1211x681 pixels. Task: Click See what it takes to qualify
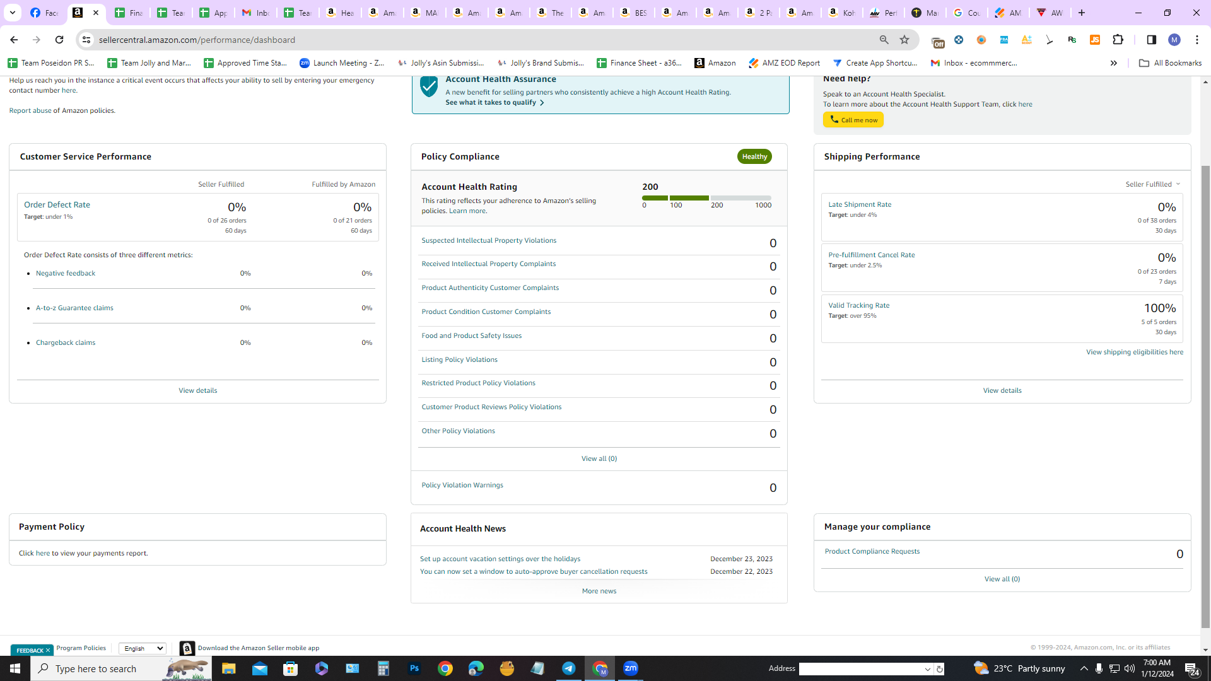[x=494, y=103]
